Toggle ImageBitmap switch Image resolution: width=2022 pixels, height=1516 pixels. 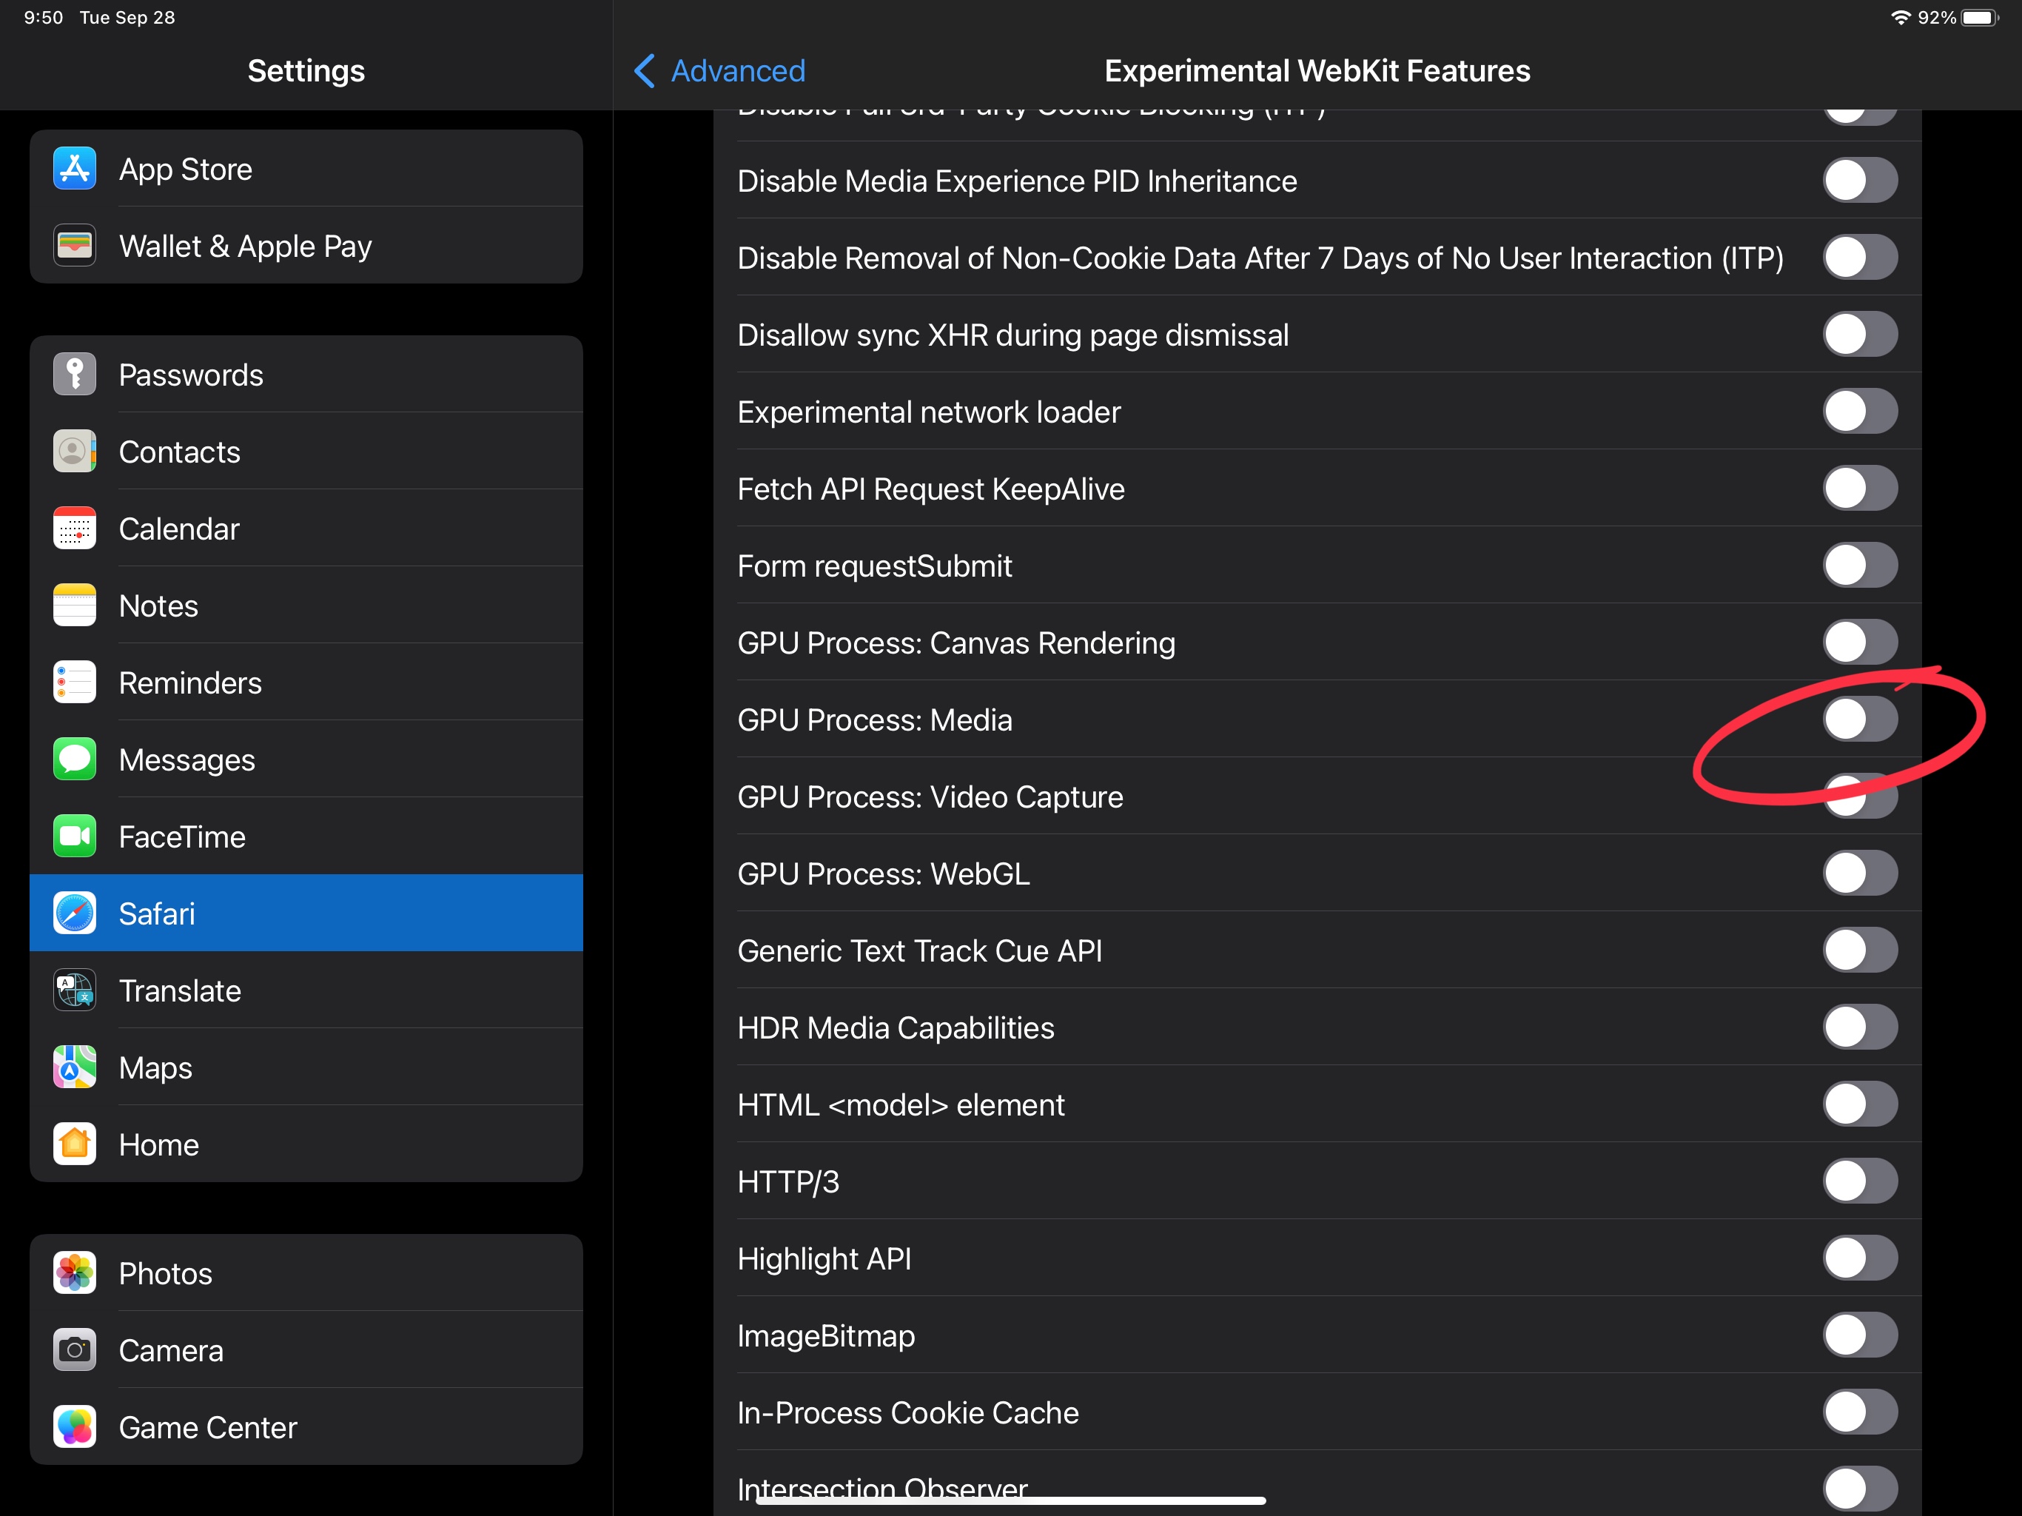[x=1860, y=1335]
